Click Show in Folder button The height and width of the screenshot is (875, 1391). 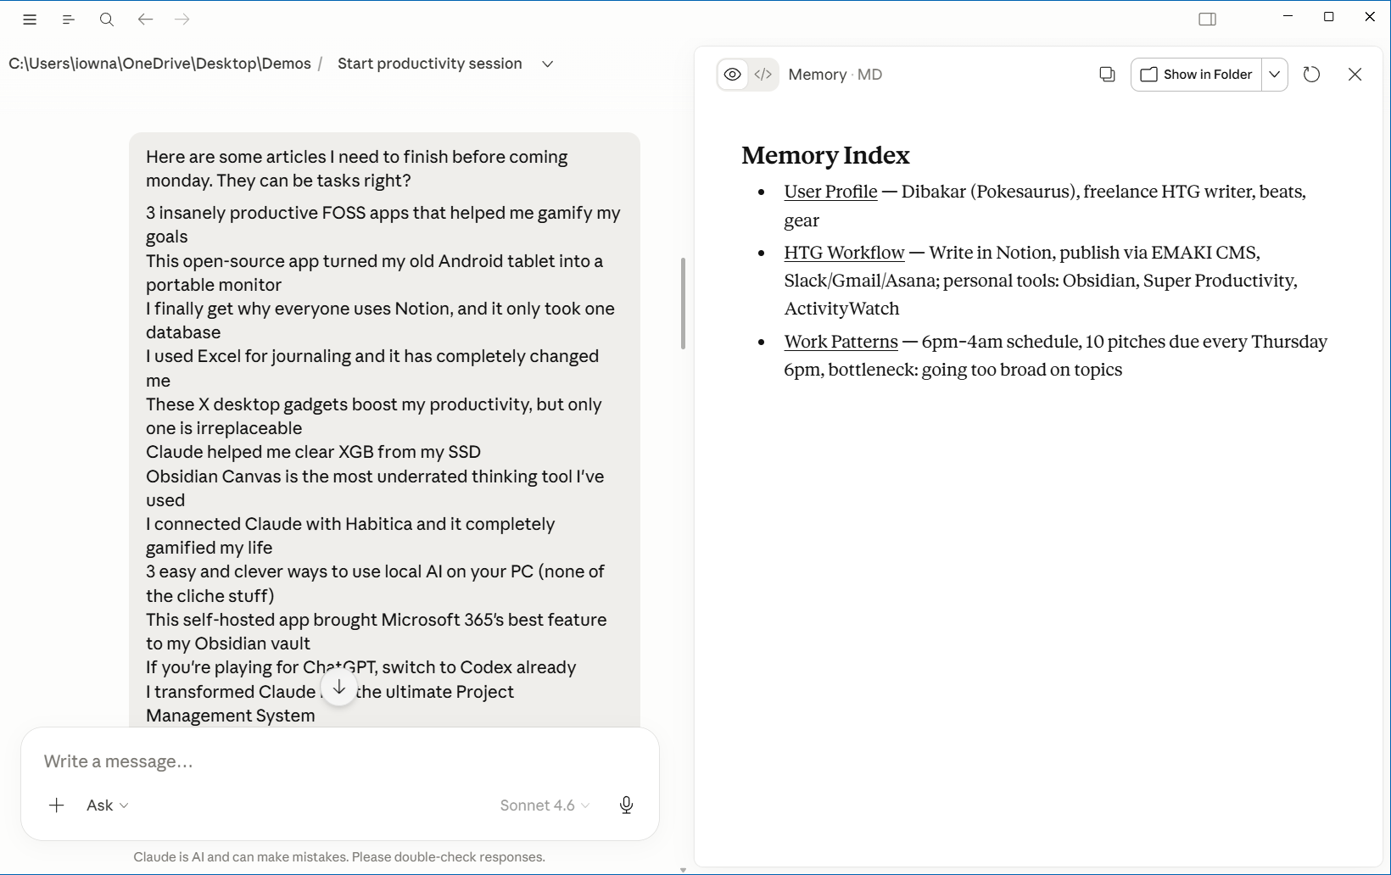1196,75
